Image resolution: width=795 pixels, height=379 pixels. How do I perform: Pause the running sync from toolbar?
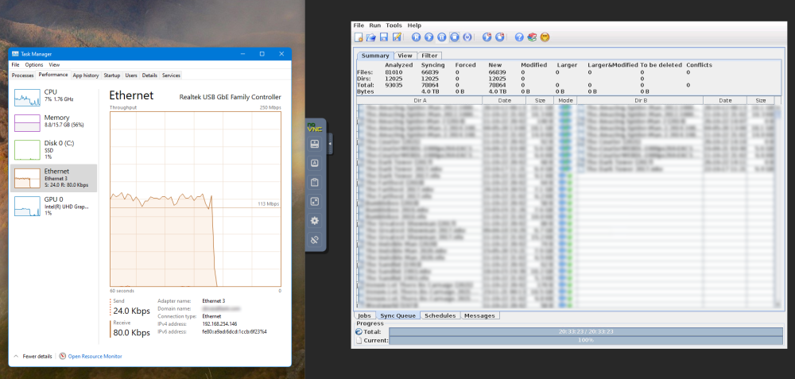click(x=441, y=37)
